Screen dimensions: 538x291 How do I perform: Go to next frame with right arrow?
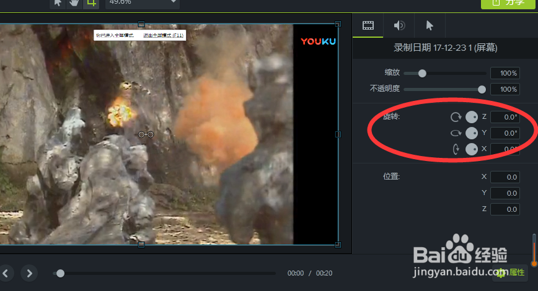pyautogui.click(x=29, y=273)
